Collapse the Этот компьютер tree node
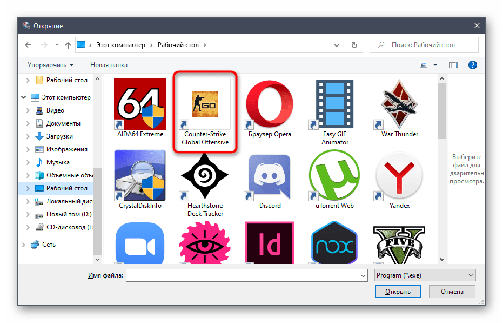Viewport: 503px width, 323px height. tap(23, 97)
